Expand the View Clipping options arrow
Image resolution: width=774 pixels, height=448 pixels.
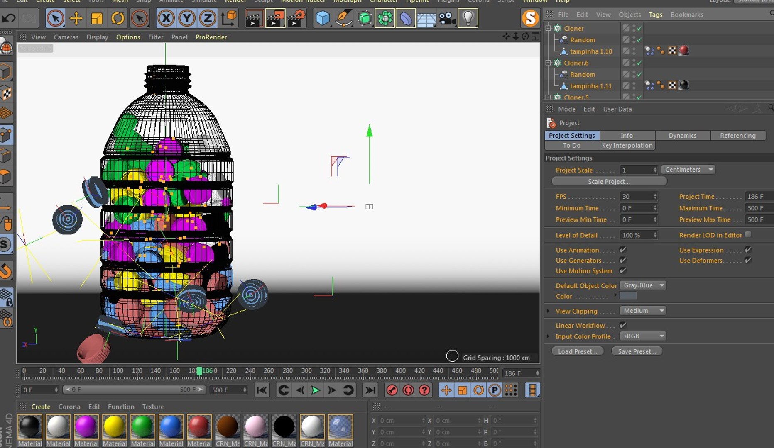(549, 311)
